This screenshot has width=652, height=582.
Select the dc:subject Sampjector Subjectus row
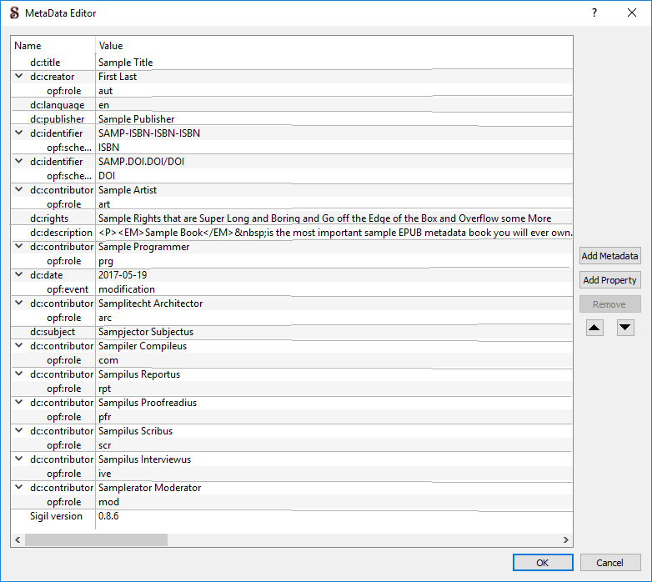[x=146, y=332]
